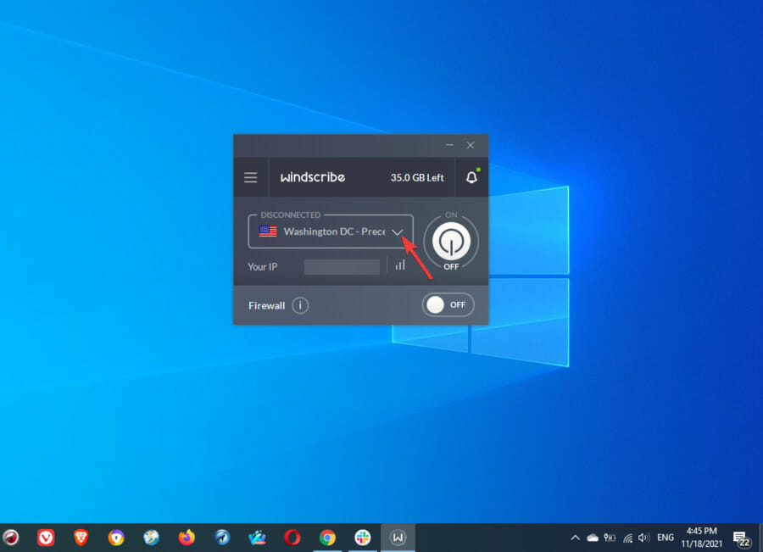This screenshot has height=552, width=763.
Task: Toggle the Firewall switch on
Action: (448, 304)
